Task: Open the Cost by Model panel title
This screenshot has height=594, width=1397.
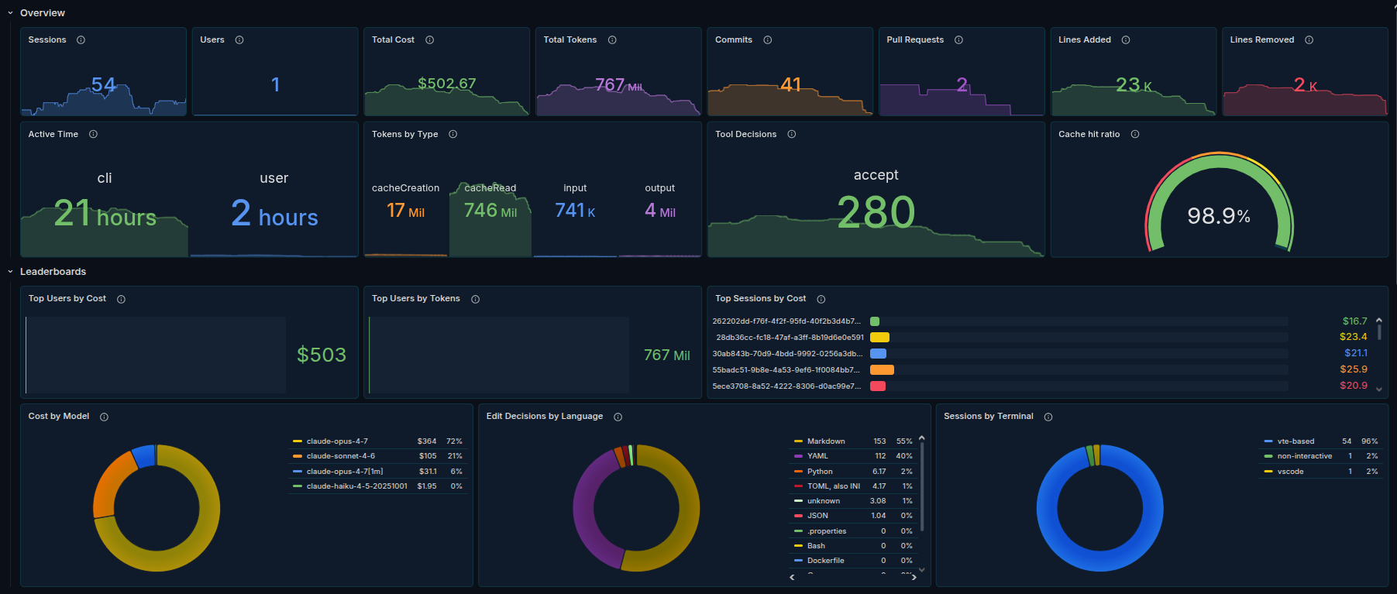Action: click(59, 417)
